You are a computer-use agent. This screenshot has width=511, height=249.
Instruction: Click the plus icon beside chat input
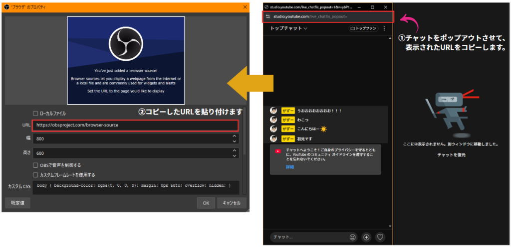[366, 238]
